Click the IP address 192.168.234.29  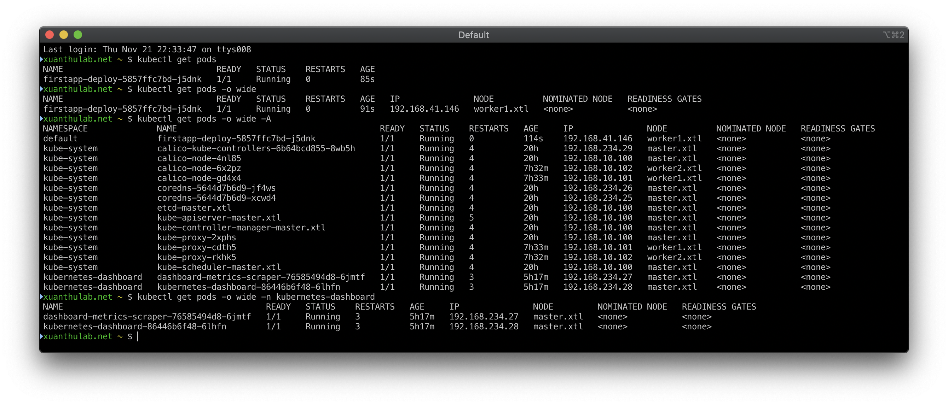pos(597,148)
